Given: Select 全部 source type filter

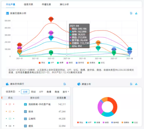Looking at the screenshot, I should 25,92.
